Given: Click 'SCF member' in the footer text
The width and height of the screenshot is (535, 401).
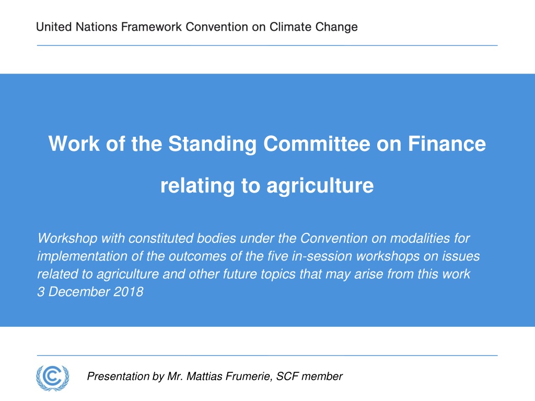Looking at the screenshot, I should [309, 376].
